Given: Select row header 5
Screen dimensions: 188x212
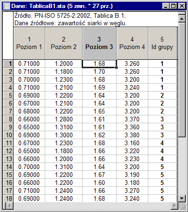Looking at the screenshot, I should click(x=8, y=95).
